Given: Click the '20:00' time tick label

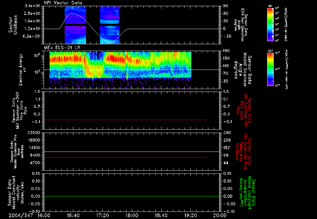Looking at the screenshot, I should (x=220, y=215).
